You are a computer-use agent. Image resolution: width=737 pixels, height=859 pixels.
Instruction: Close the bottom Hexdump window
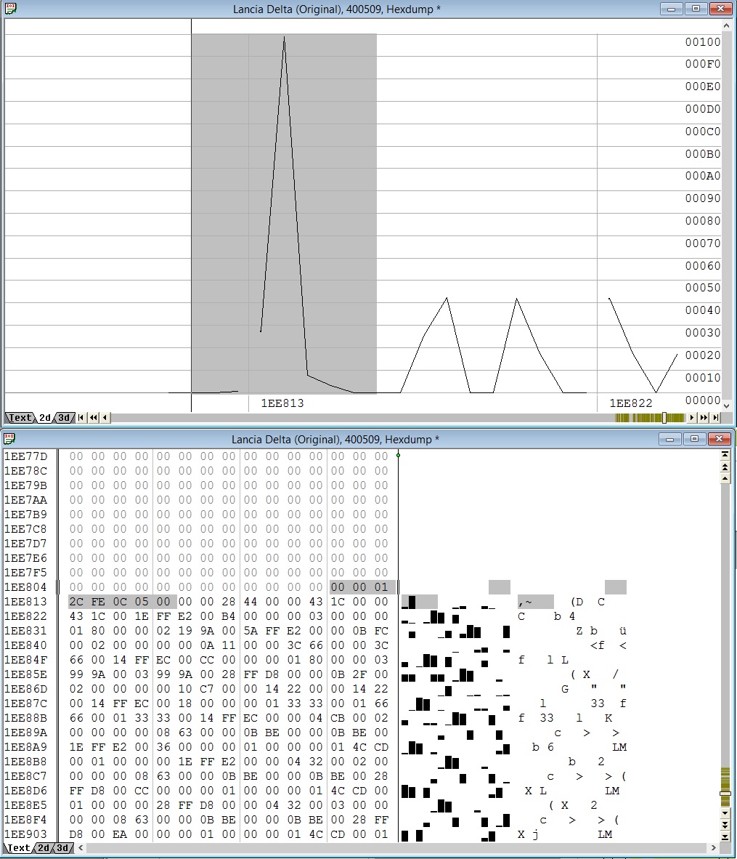[719, 439]
